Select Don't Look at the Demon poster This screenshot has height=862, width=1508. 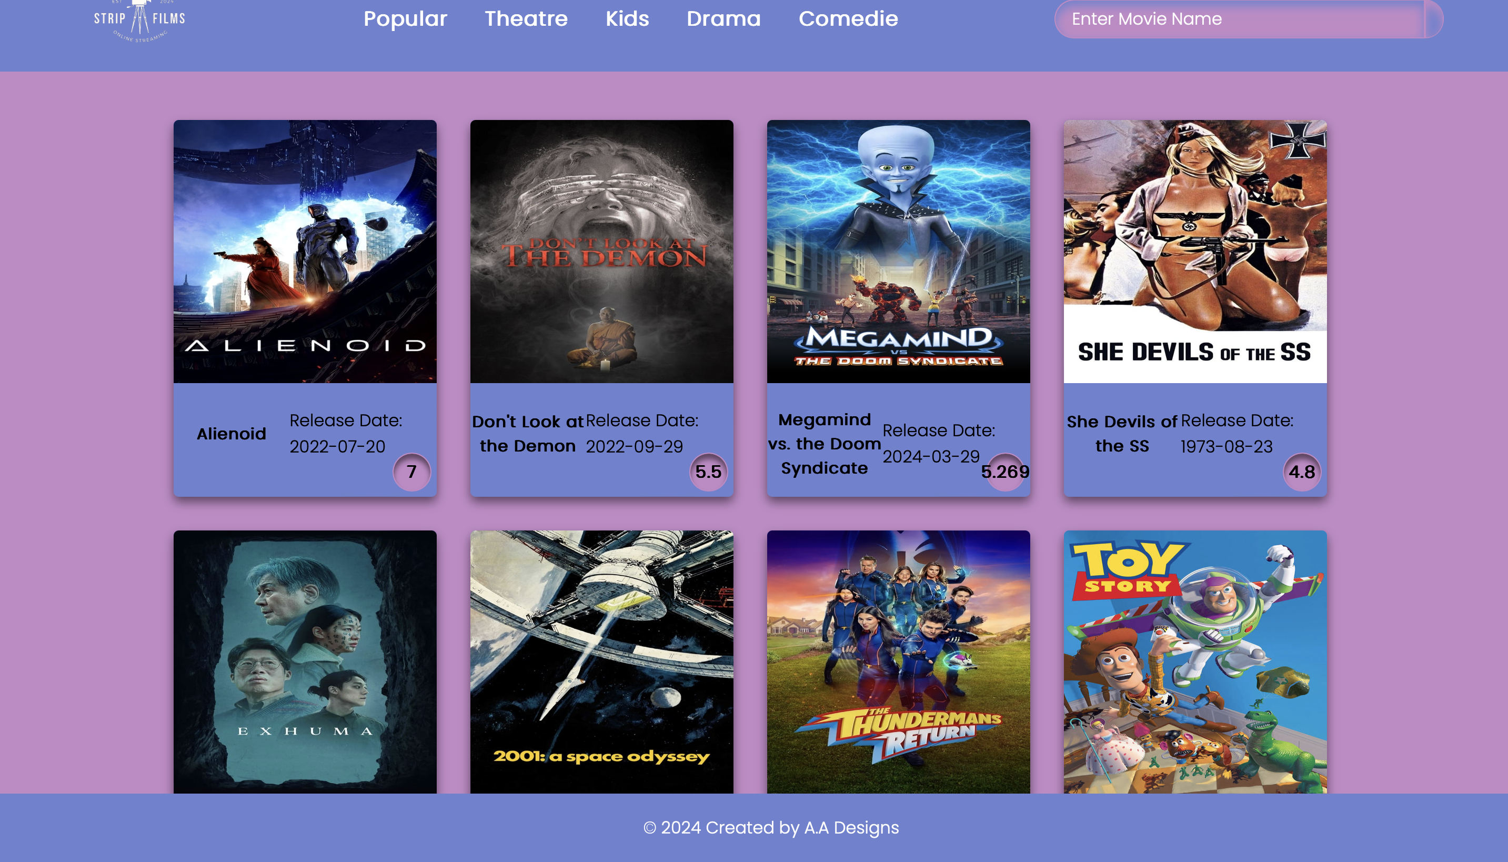coord(601,252)
